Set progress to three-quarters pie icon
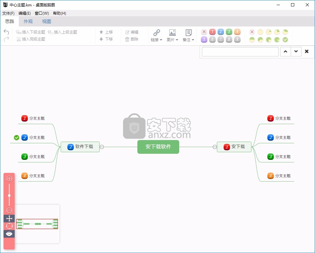The width and height of the screenshot is (315, 253). 269,40
